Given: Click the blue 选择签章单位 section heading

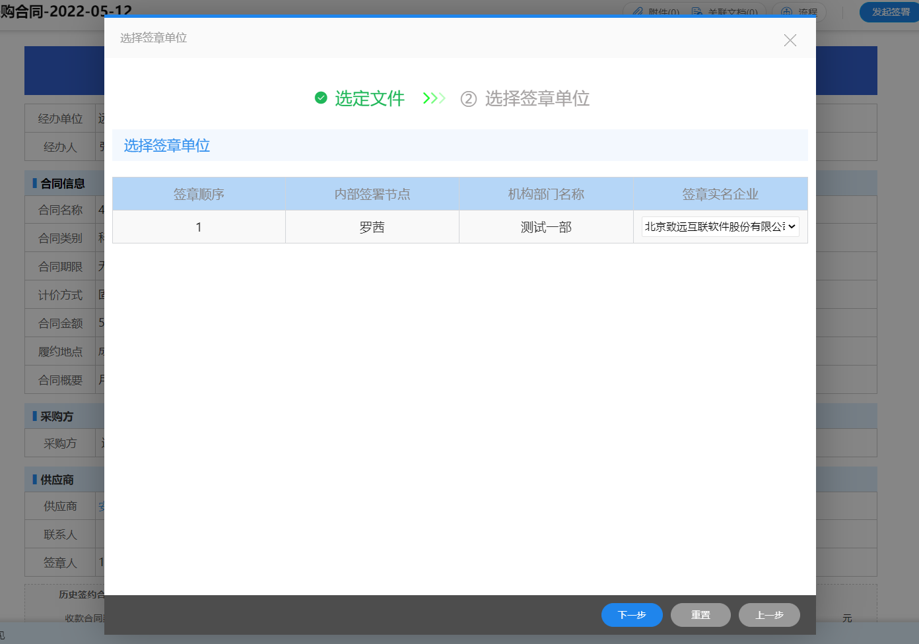Looking at the screenshot, I should tap(167, 146).
